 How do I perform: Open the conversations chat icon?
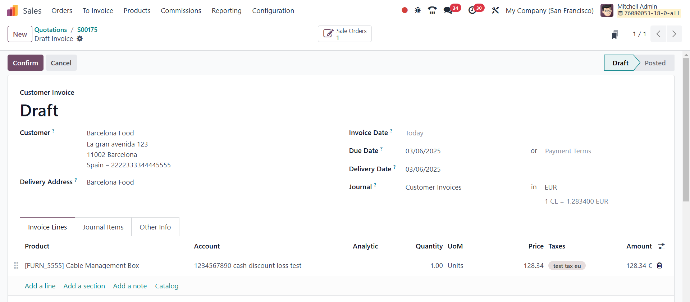[x=448, y=10]
